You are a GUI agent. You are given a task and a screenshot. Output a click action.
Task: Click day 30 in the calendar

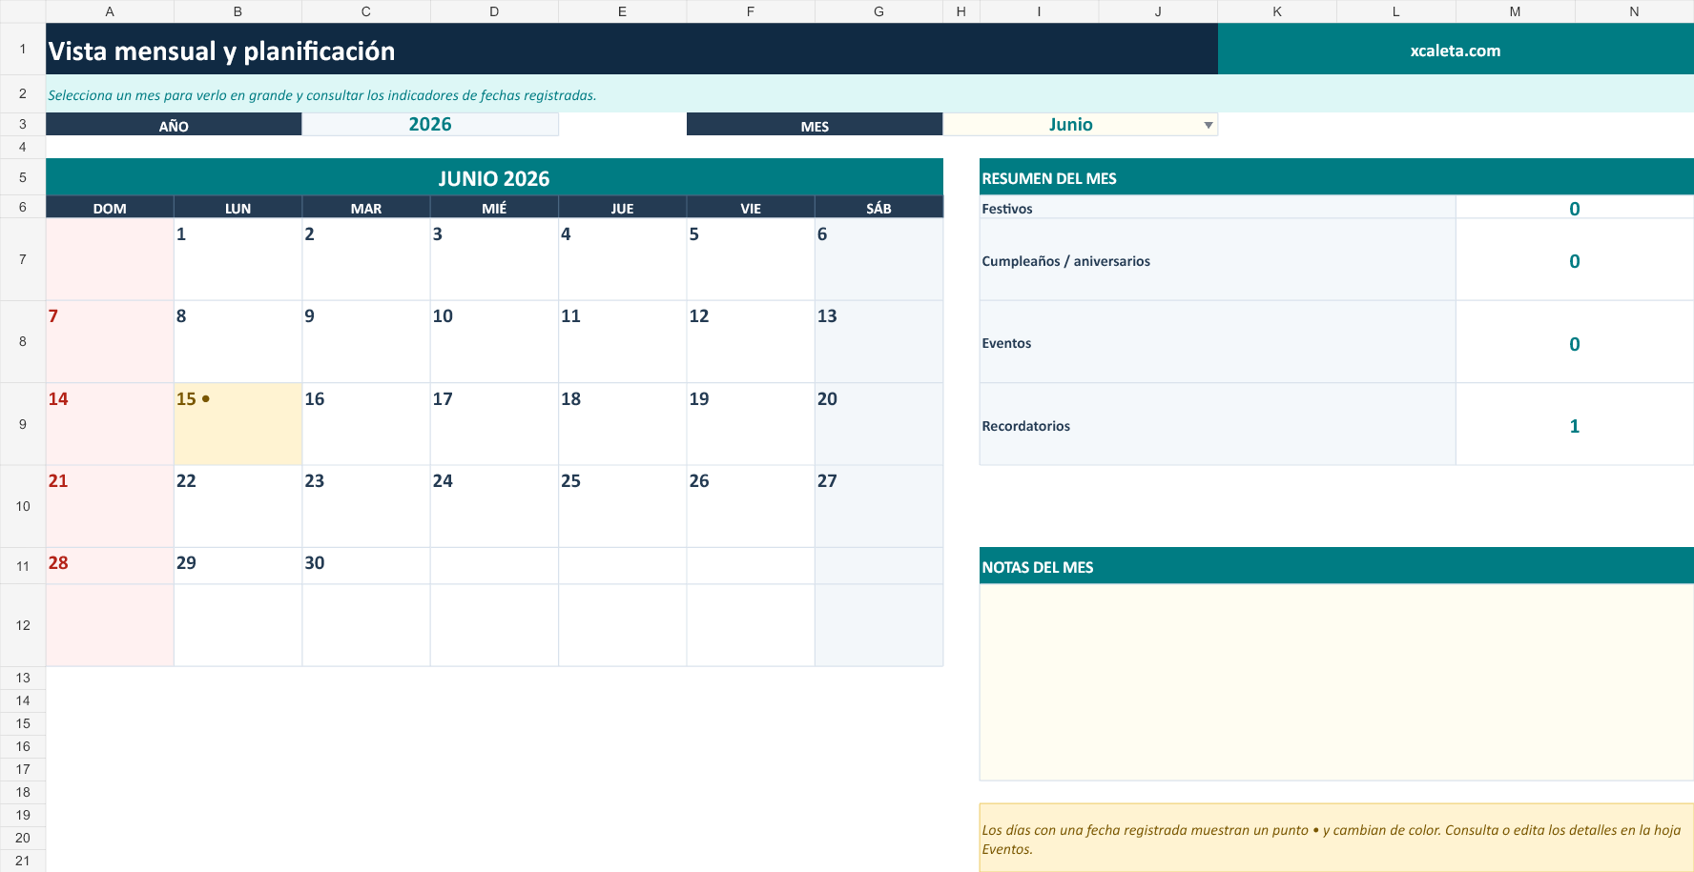[x=366, y=565]
